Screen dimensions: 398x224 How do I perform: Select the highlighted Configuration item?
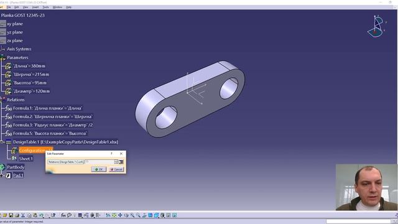tap(36, 151)
